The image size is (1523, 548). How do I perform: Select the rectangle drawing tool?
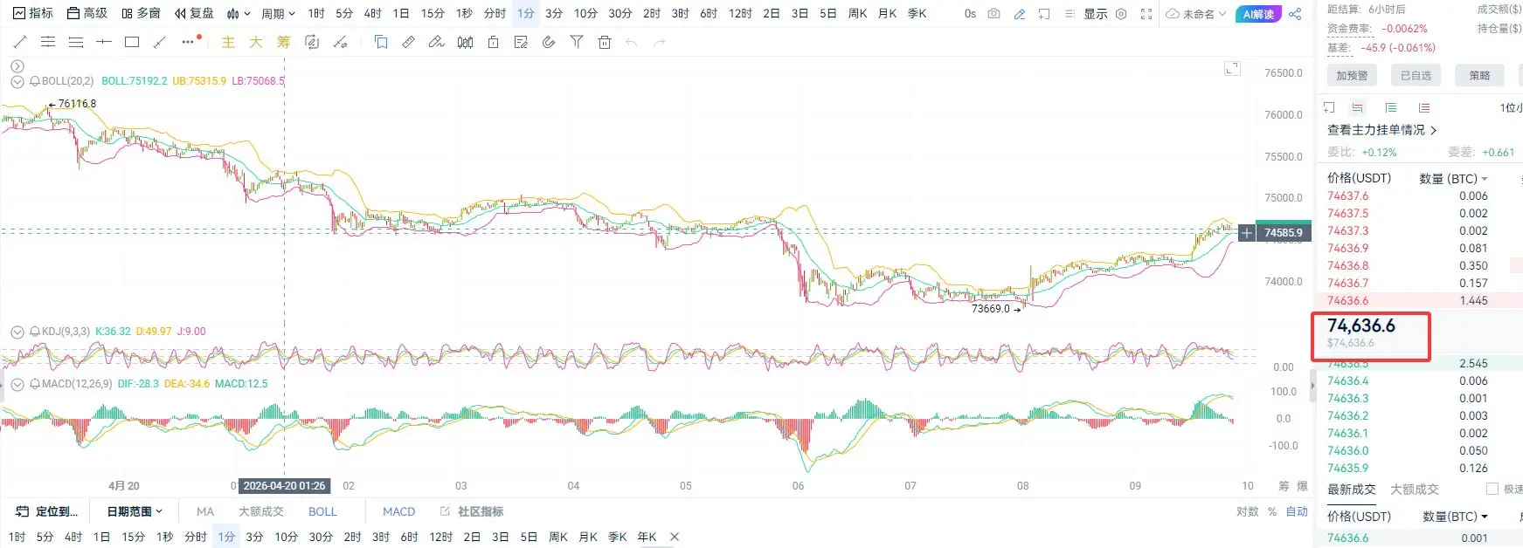(x=132, y=42)
